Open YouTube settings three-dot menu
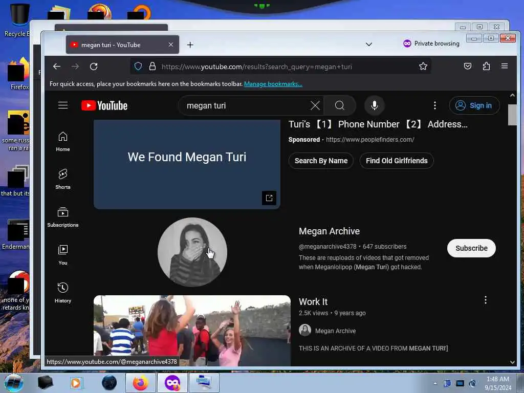Viewport: 524px width, 393px height. coord(435,105)
